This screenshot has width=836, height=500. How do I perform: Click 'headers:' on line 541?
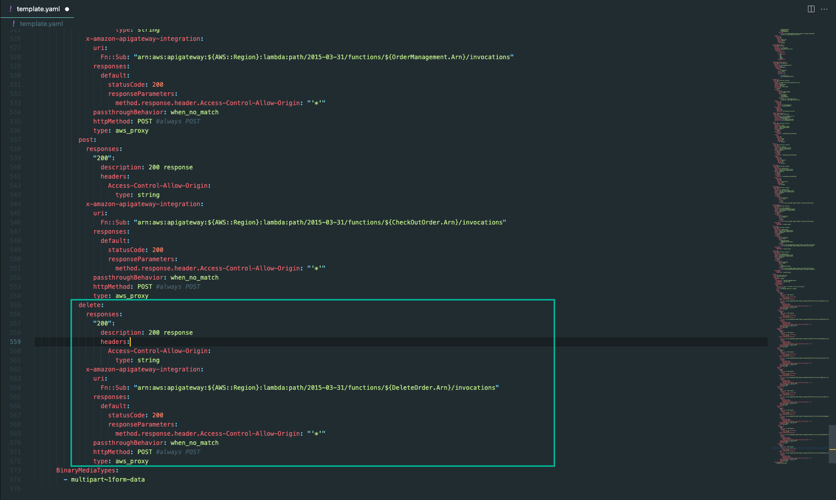[x=115, y=177]
